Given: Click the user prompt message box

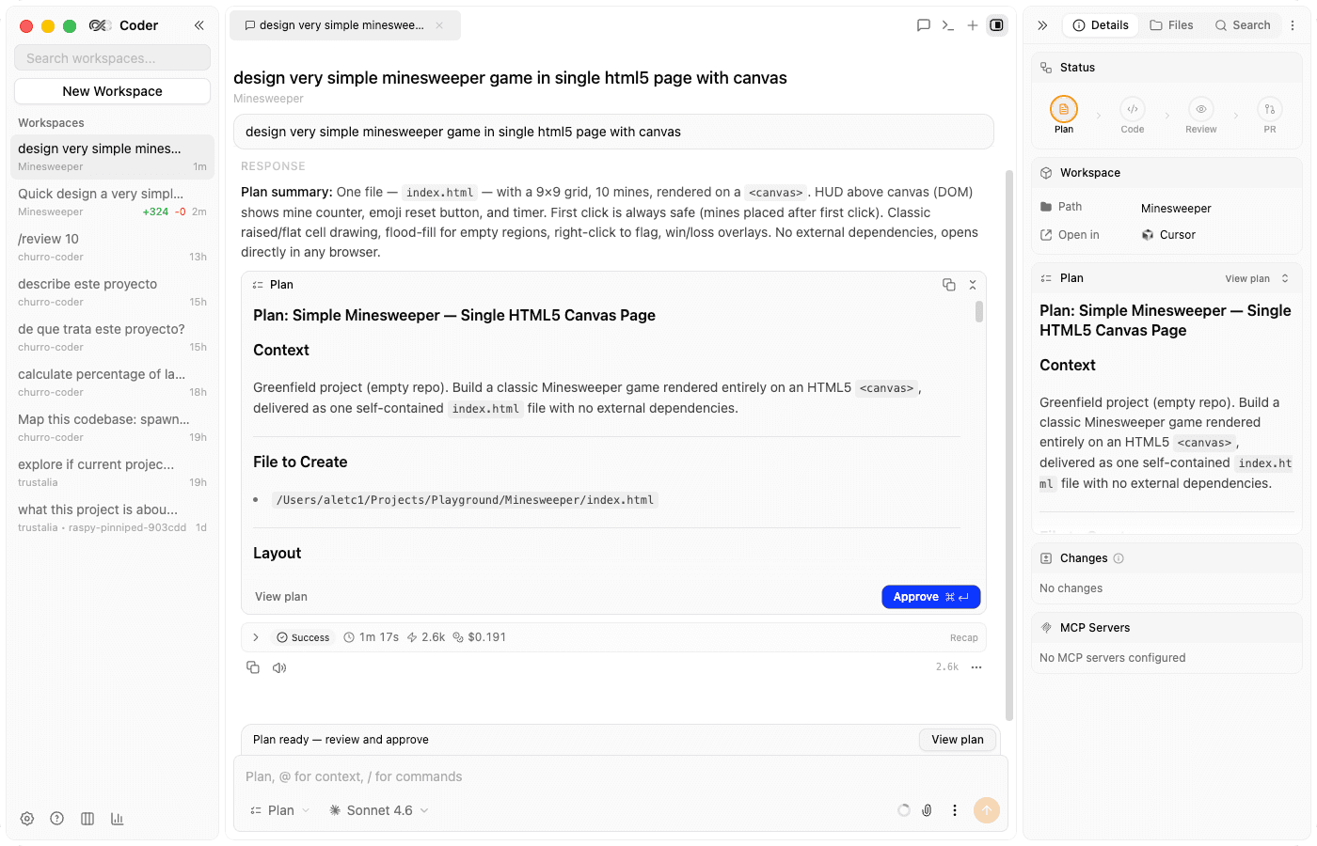Looking at the screenshot, I should click(x=613, y=132).
